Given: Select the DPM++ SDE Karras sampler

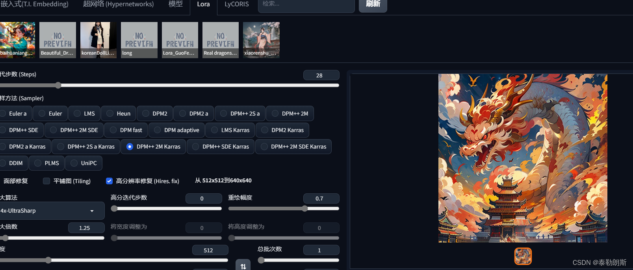Looking at the screenshot, I should click(221, 147).
